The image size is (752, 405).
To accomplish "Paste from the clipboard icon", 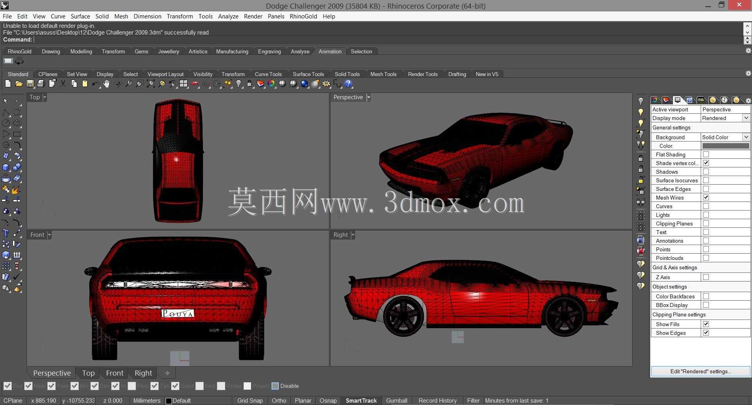I will coord(85,84).
